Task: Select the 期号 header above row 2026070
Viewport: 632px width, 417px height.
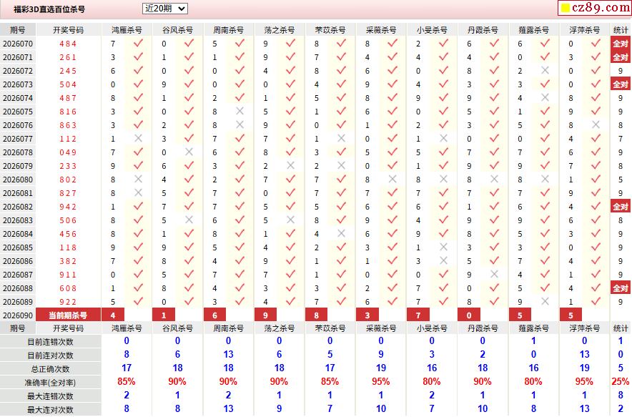Action: click(18, 30)
